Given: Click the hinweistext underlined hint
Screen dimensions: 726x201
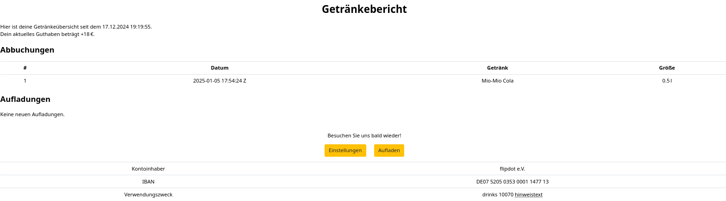Looking at the screenshot, I should point(529,195).
